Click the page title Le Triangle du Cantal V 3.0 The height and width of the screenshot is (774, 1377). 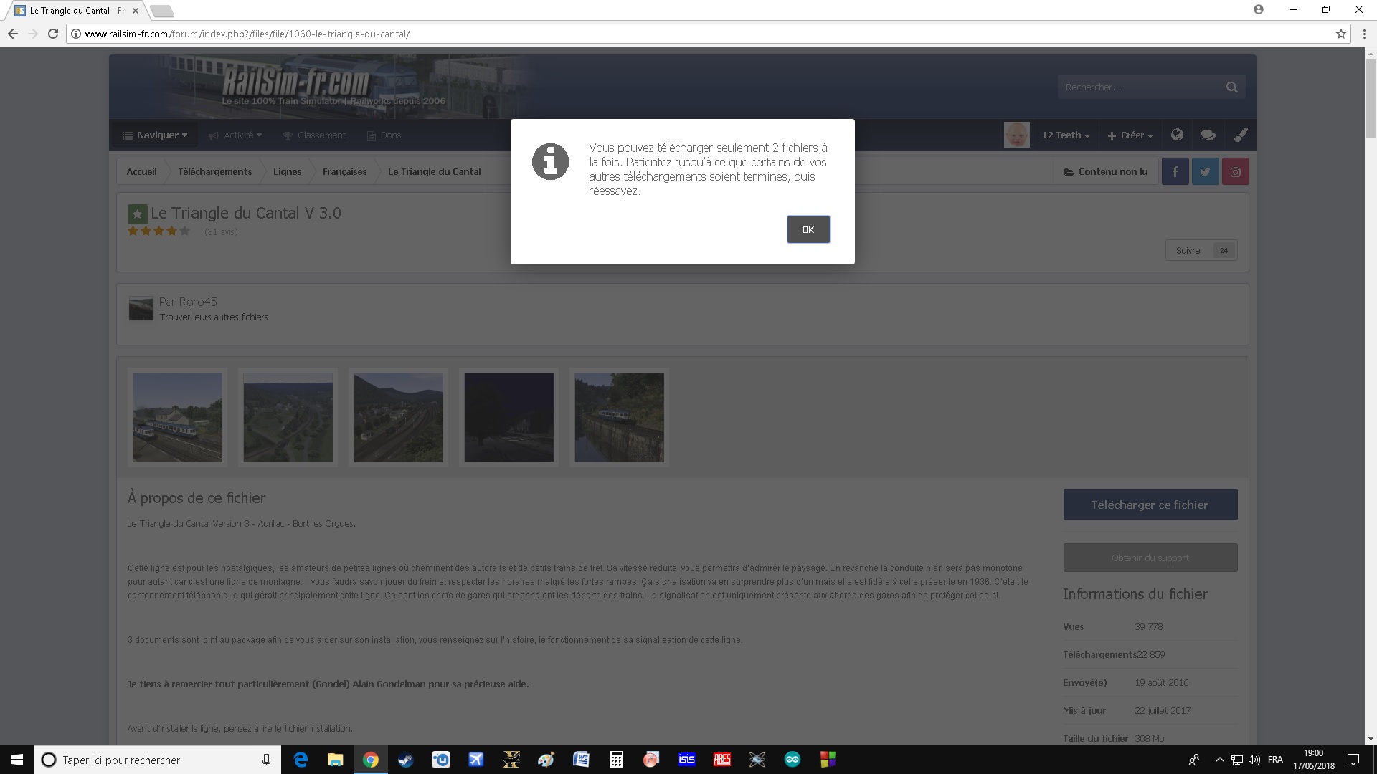246,214
